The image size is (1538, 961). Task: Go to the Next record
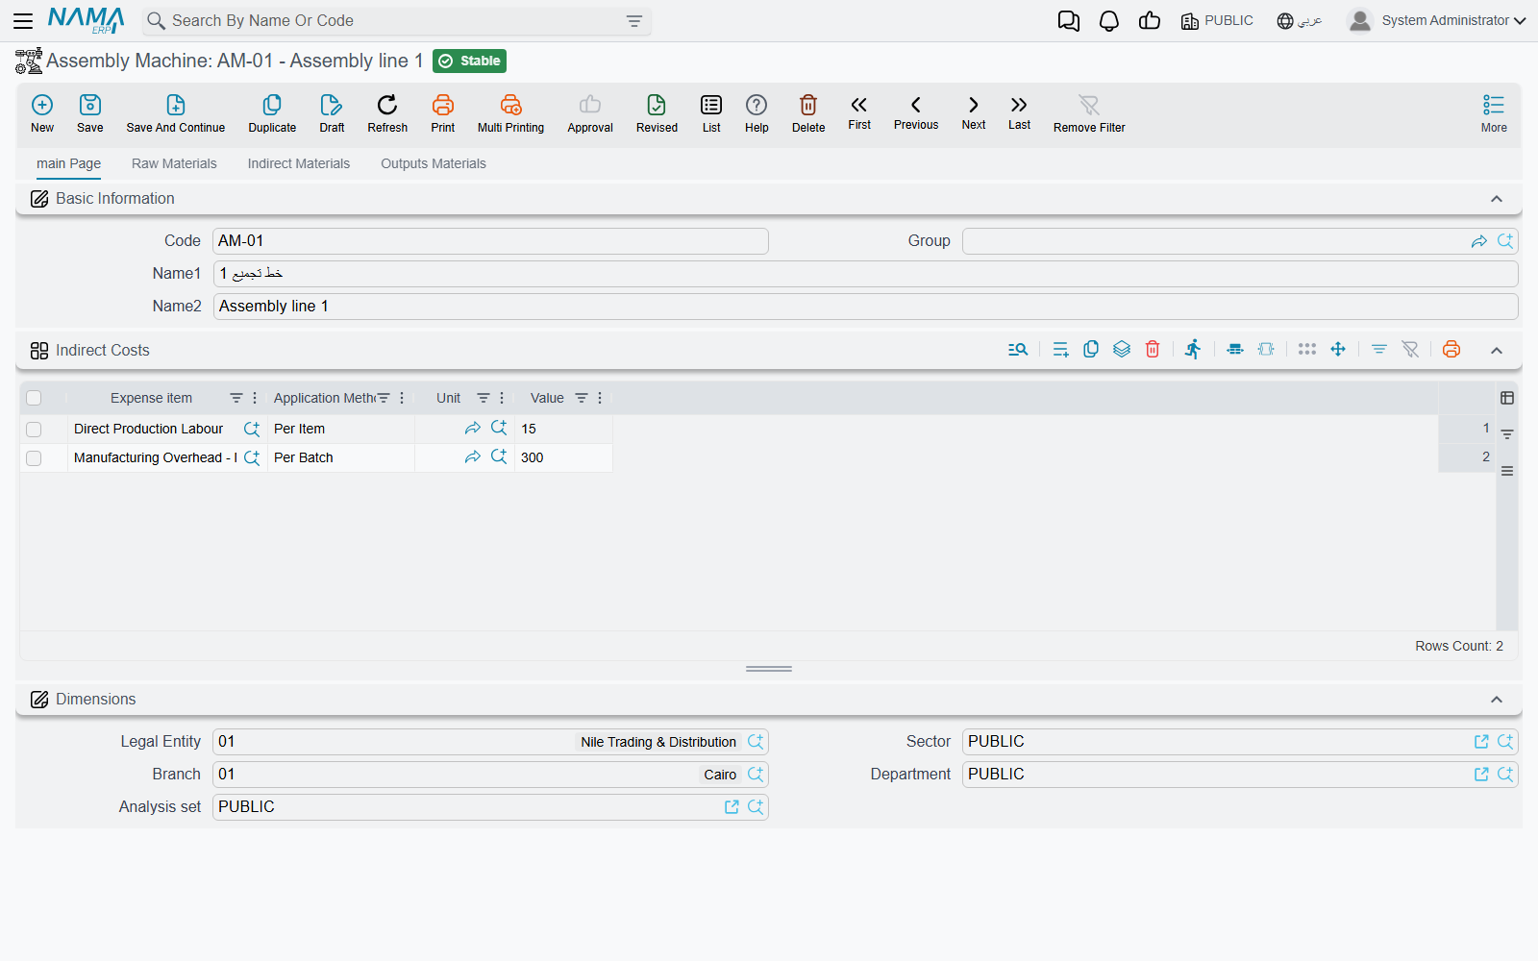click(x=974, y=111)
